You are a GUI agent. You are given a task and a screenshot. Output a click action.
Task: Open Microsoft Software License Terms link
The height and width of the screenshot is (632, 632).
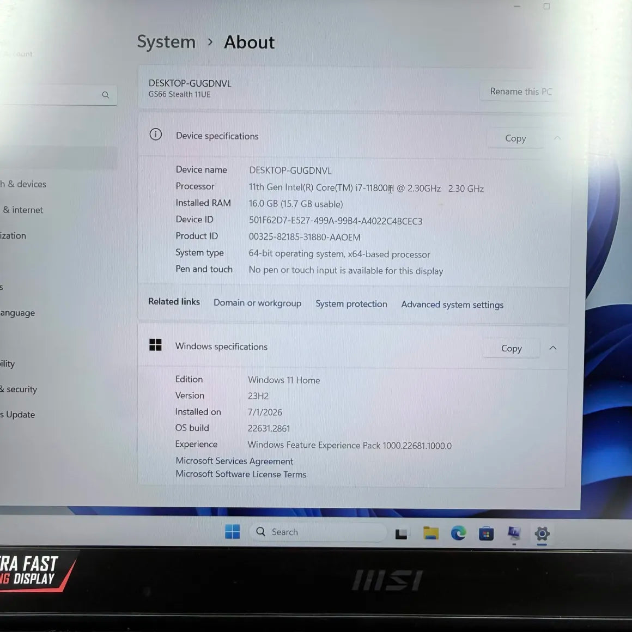(241, 474)
